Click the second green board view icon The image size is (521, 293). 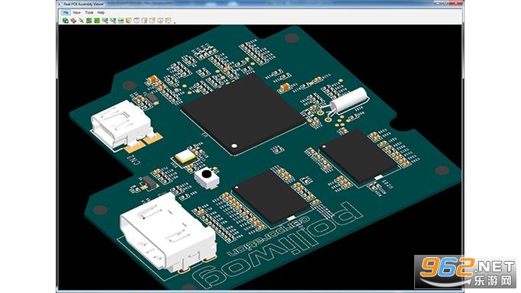pos(97,21)
